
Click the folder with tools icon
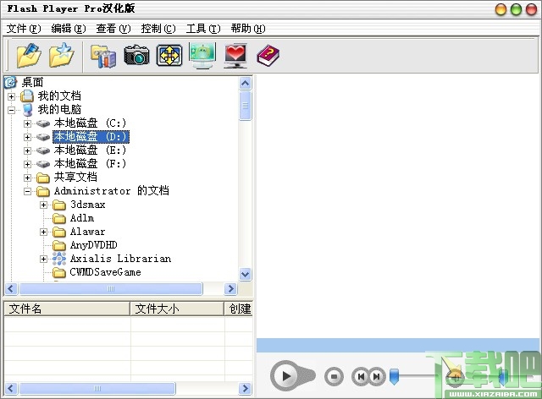103,56
